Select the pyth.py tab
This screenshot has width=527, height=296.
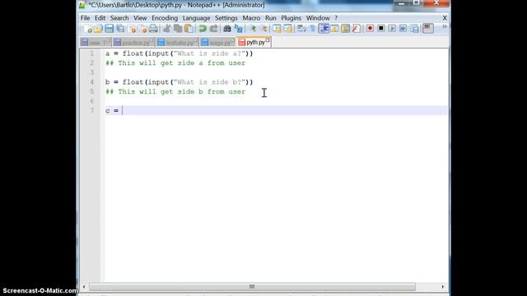254,42
